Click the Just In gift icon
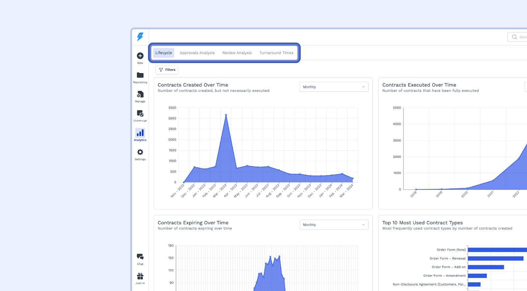Screen dimensions: 527x291 (140, 276)
